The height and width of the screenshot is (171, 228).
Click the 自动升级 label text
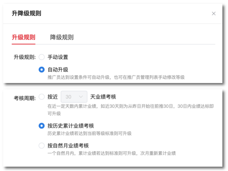tap(58, 70)
